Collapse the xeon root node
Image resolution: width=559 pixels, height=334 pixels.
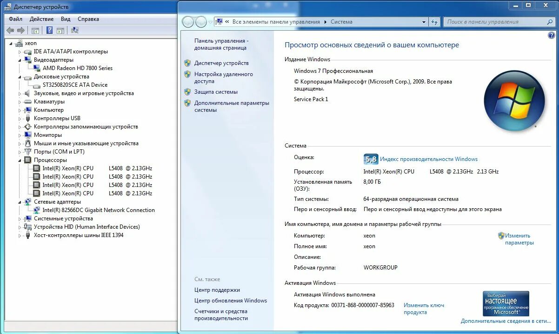pyautogui.click(x=12, y=43)
